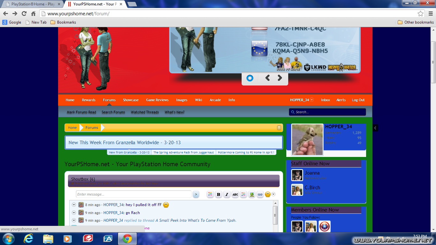The image size is (436, 245).
Task: Open Watched Threads
Action: click(145, 112)
